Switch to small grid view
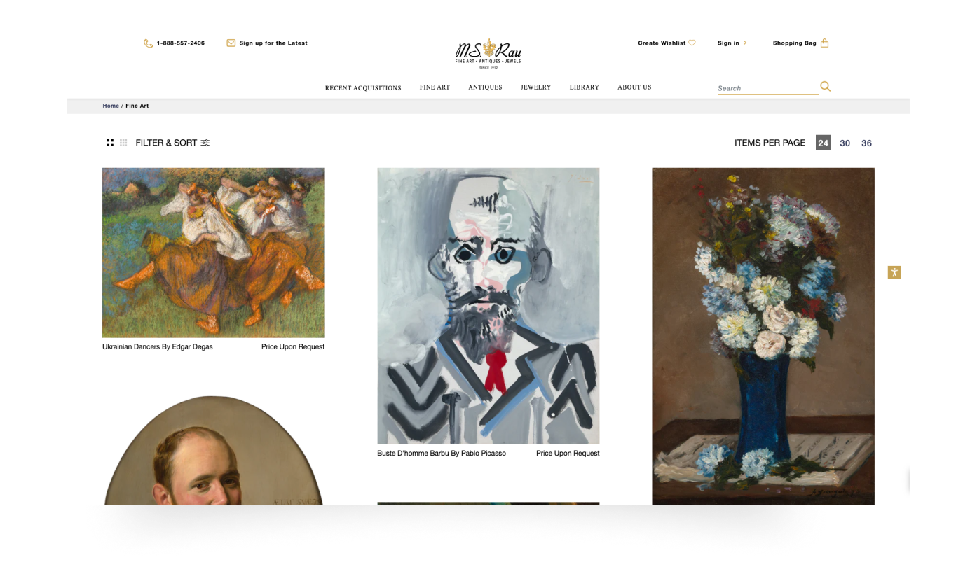 coord(123,143)
